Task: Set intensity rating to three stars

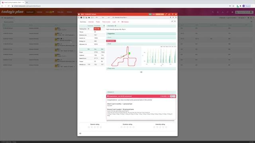Action: tap(160, 127)
